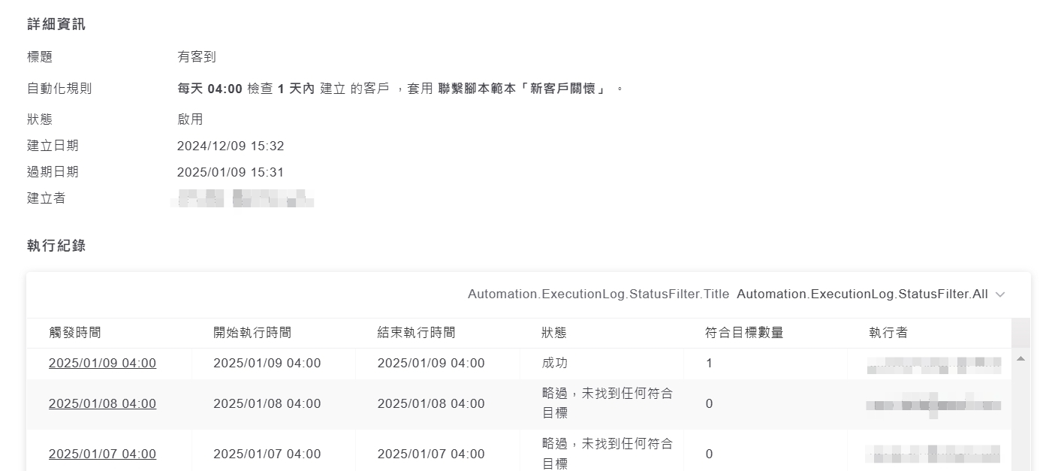Image resolution: width=1052 pixels, height=471 pixels.
Task: Click the chevron arrow beside StatusFilter.All
Action: (x=999, y=294)
